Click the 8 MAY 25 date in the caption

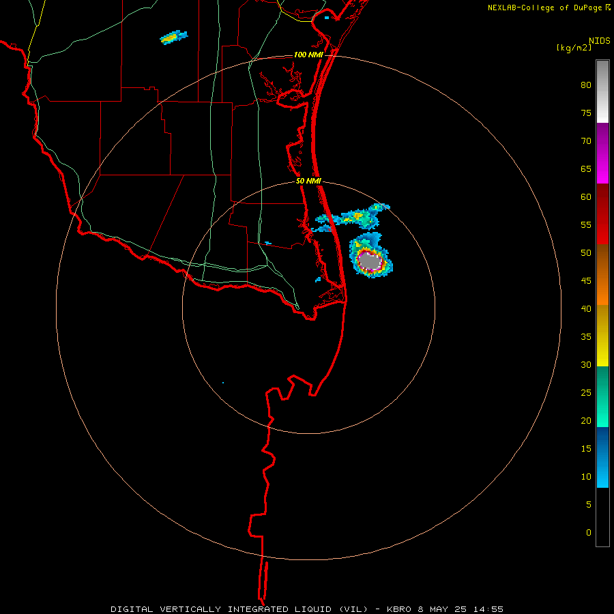coord(443,609)
